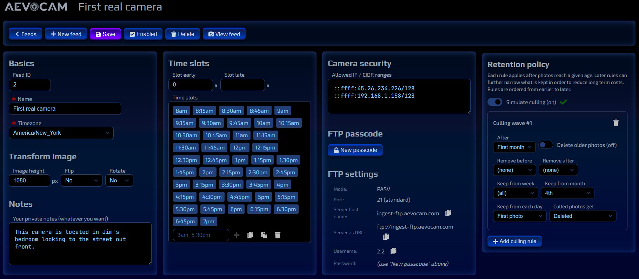Screen dimensions: 639x279
Task: Open View feed
Action: click(224, 34)
